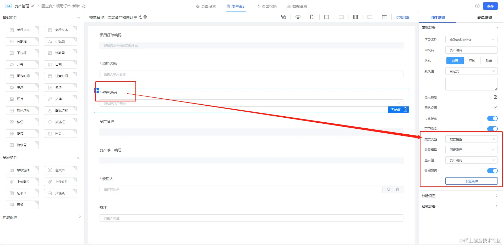Collapse the 基础设置 section
The width and height of the screenshot is (503, 245).
tap(496, 28)
